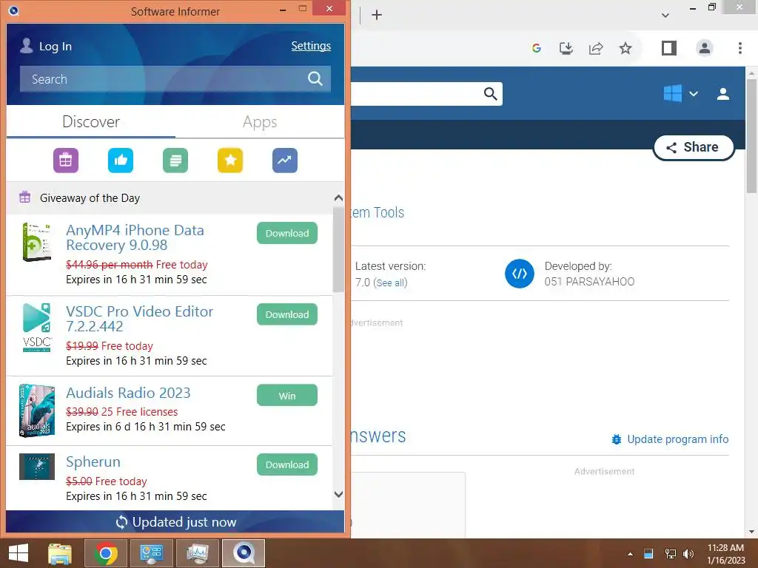The image size is (758, 568).
Task: Click the install app icon in Chrome
Action: 566,48
